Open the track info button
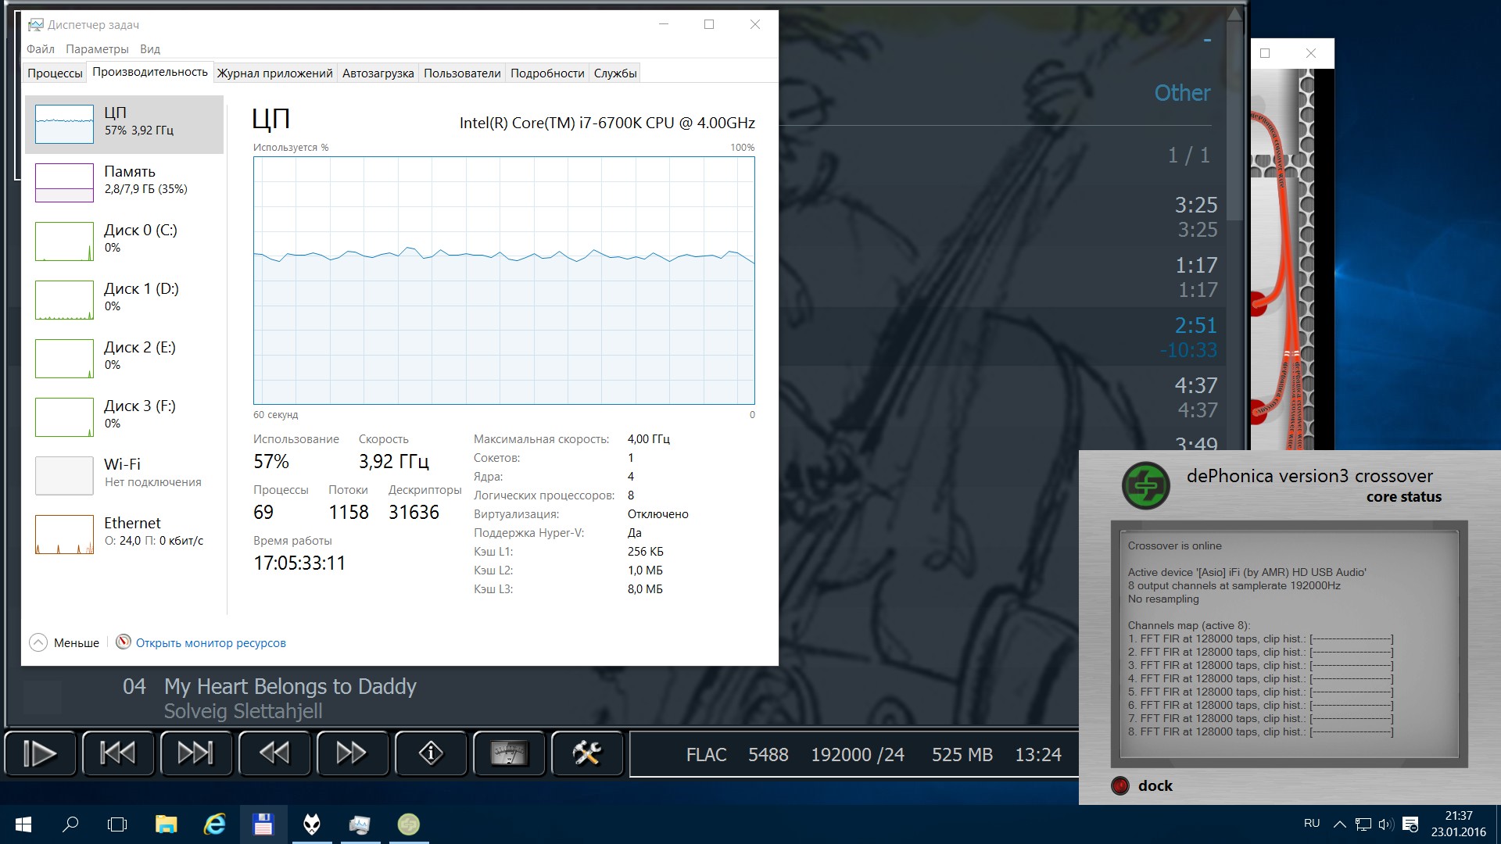Viewport: 1501px width, 844px height. pos(431,753)
